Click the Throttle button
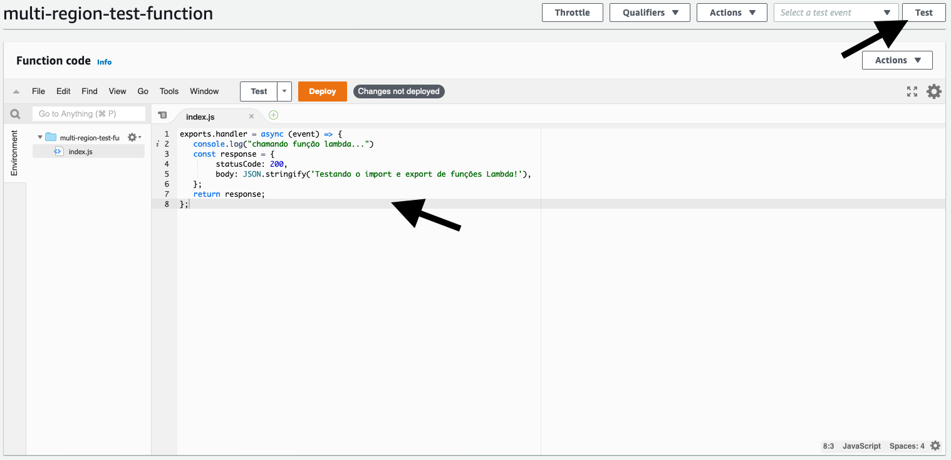 click(572, 13)
